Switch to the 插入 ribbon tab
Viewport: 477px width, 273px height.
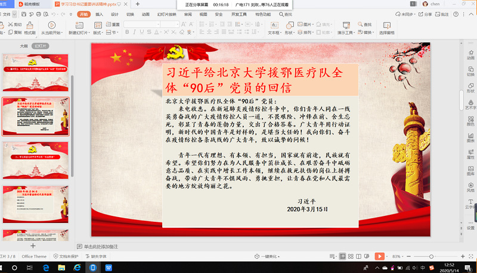point(99,14)
